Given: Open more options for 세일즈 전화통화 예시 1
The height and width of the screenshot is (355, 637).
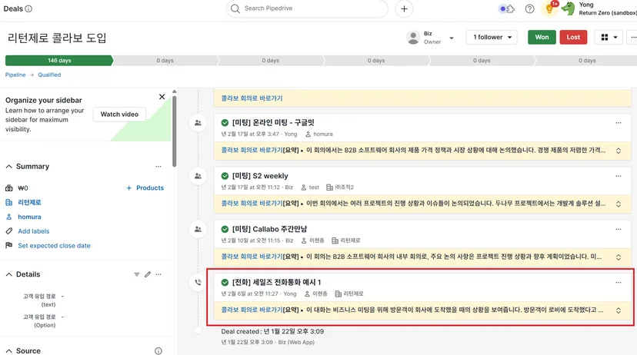Looking at the screenshot, I should [x=619, y=282].
